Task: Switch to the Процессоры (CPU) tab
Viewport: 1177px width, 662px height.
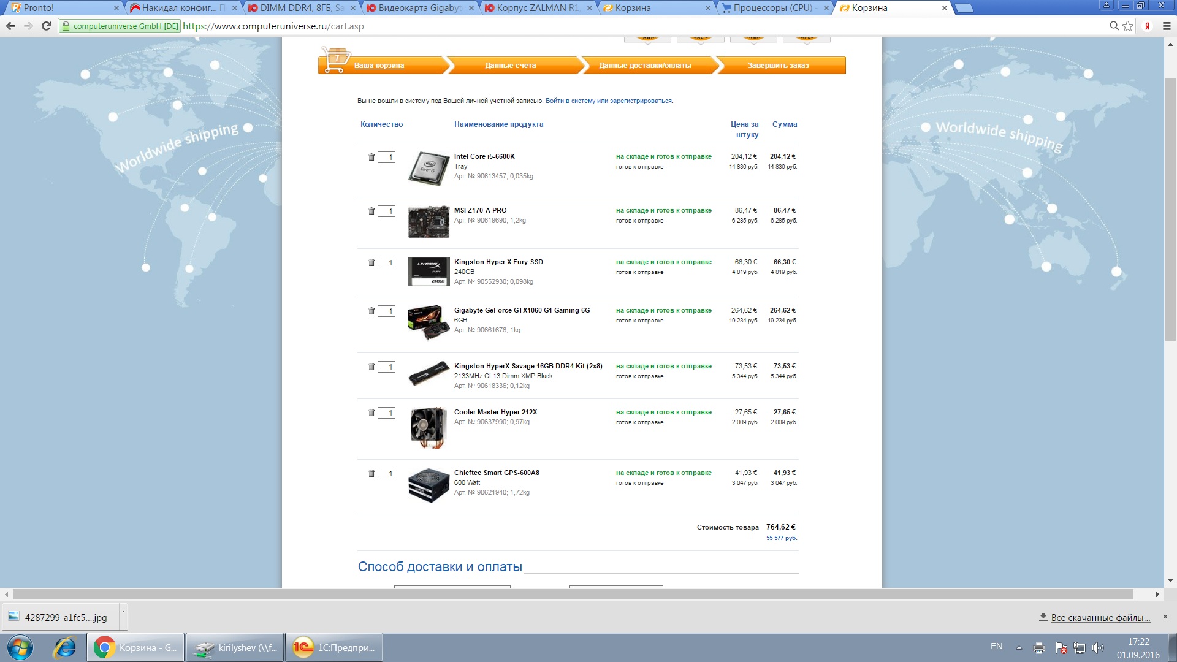Action: pos(772,8)
